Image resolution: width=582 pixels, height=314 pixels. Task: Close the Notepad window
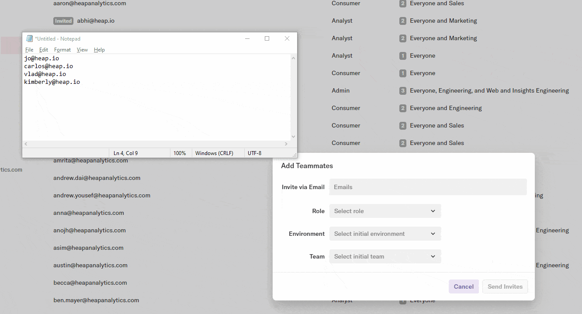[287, 38]
